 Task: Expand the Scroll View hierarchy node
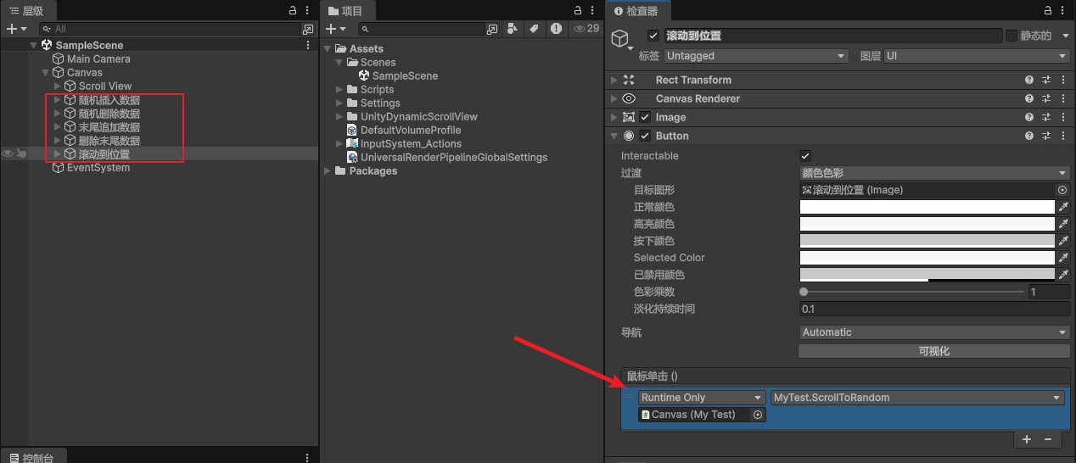pyautogui.click(x=58, y=86)
